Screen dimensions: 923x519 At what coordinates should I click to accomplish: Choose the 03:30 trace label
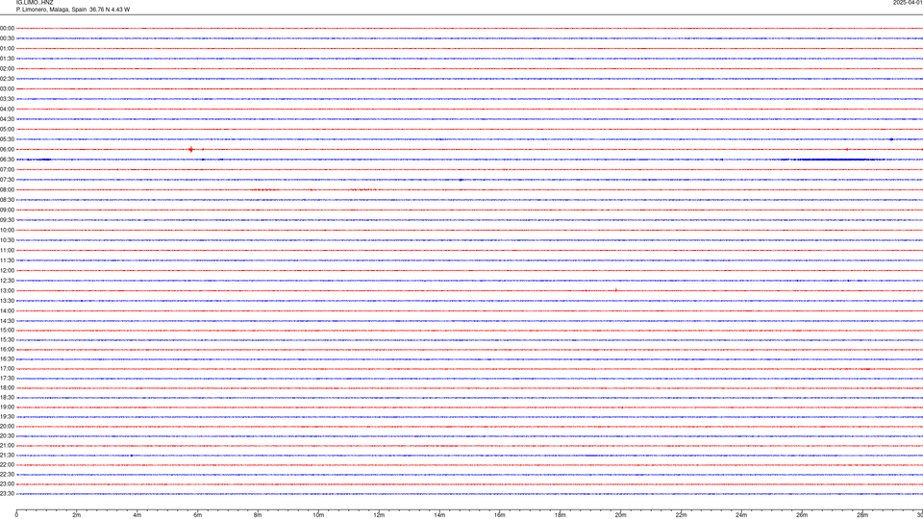(x=7, y=99)
